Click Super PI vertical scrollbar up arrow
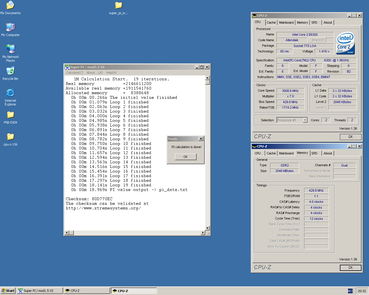Screen dimensions: 369x295 coord(207,78)
